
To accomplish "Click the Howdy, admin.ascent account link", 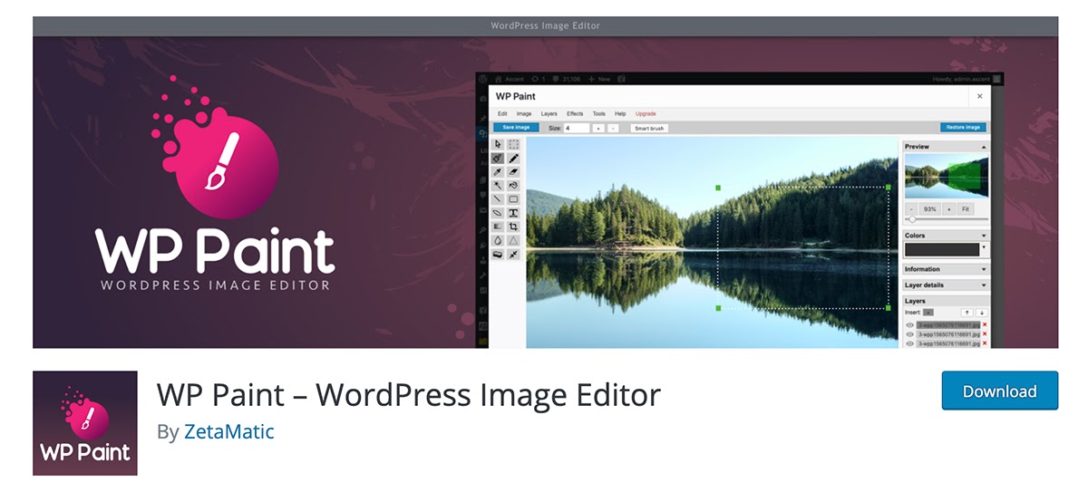I will point(967,79).
